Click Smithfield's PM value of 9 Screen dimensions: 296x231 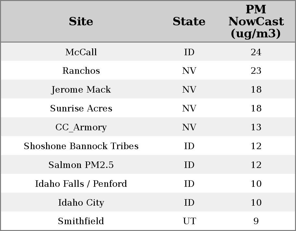coord(256,221)
